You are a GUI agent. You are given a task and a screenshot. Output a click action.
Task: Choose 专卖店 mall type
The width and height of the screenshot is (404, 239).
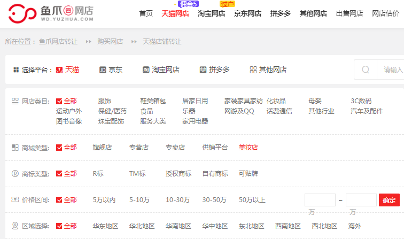click(x=175, y=148)
